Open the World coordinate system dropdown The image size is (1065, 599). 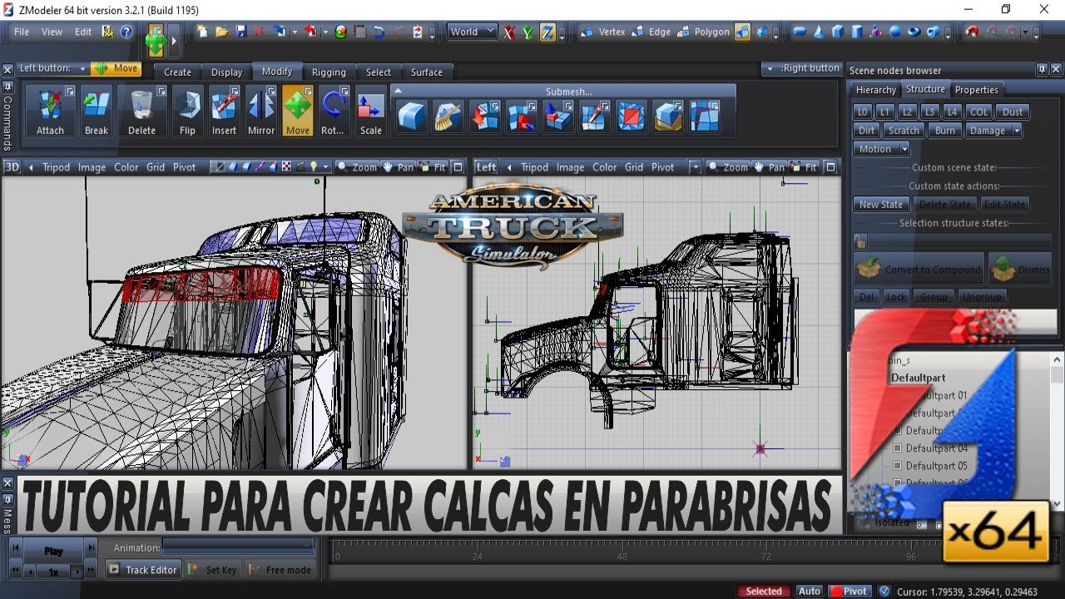pyautogui.click(x=472, y=32)
